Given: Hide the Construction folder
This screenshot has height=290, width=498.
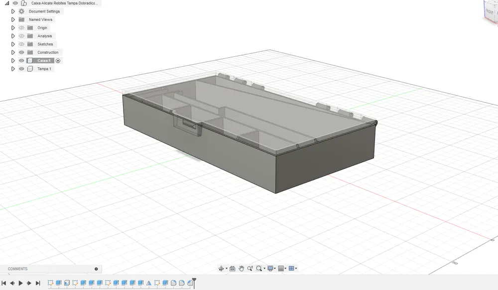Looking at the screenshot, I should 21,52.
